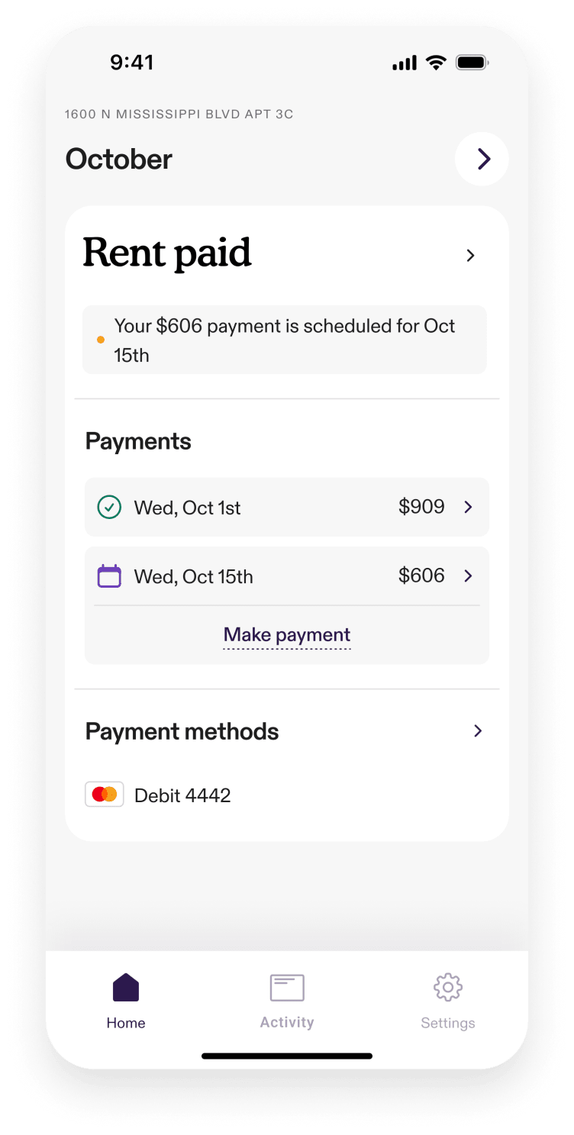Viewport: 574px width, 1135px height.
Task: Tap the Home house icon
Action: click(126, 987)
